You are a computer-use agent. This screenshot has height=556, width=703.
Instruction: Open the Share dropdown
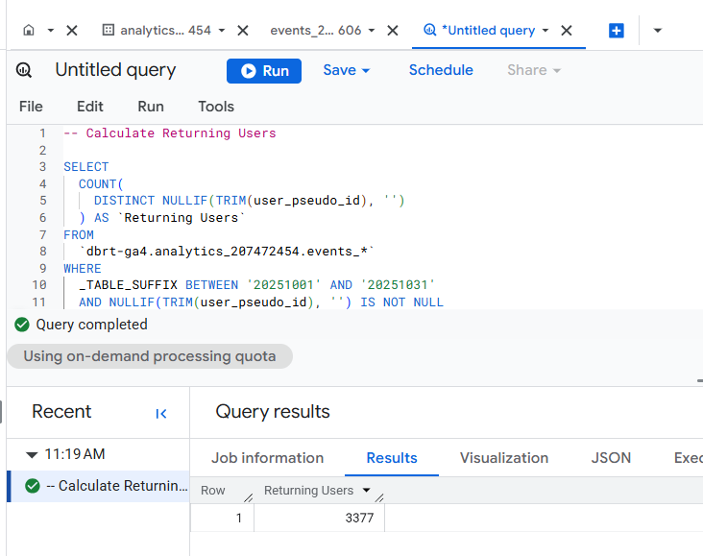pyautogui.click(x=534, y=70)
